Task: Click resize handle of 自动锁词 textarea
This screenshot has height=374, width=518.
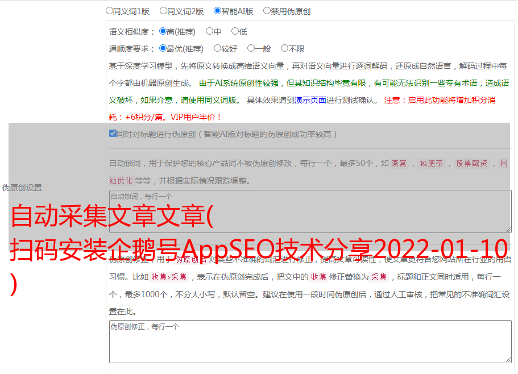Action: point(508,229)
